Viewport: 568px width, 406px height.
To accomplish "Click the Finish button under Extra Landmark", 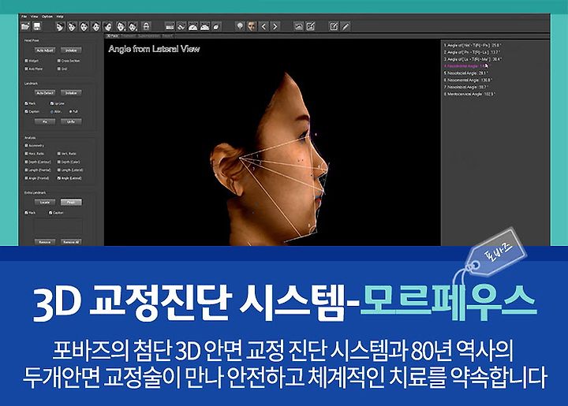I will [71, 203].
